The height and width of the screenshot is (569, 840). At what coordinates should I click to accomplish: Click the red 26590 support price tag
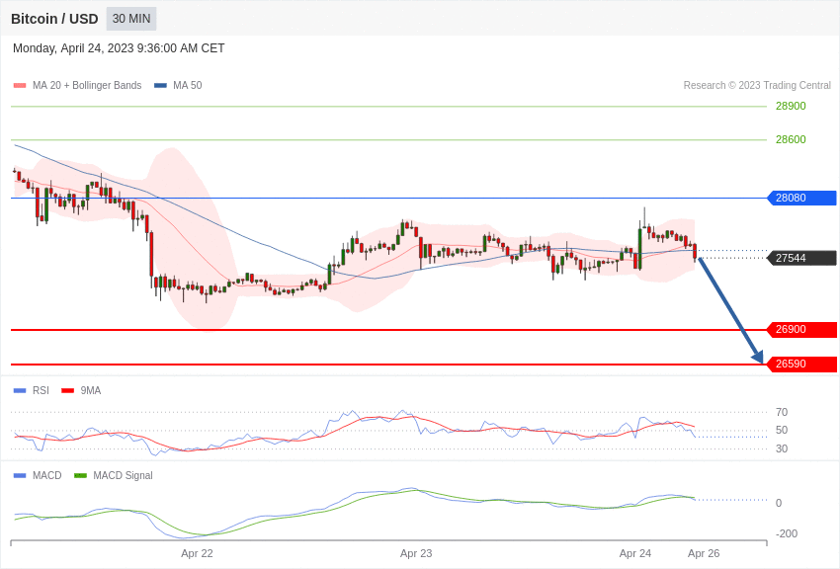coord(802,365)
